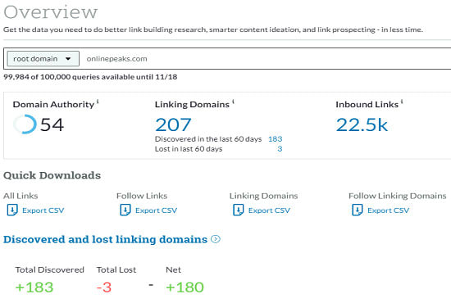Open the root domain dropdown
This screenshot has height=303, width=451.
pyautogui.click(x=43, y=59)
